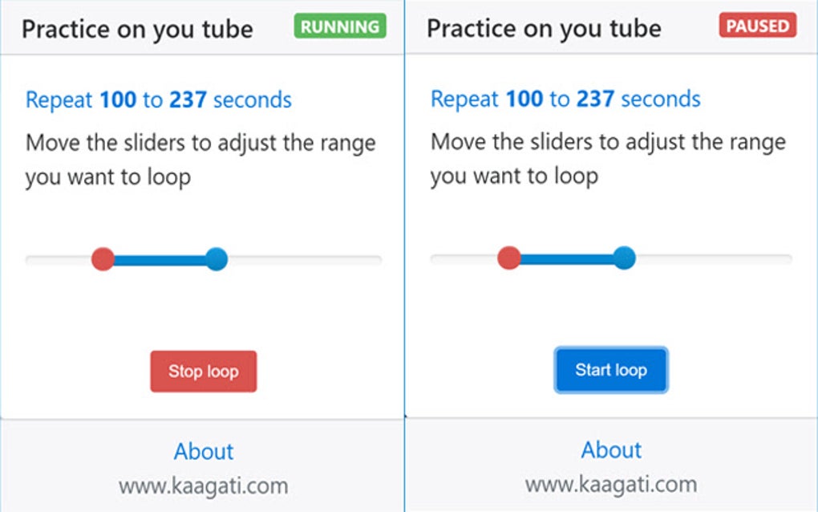Open the About link on left panel
818x512 pixels.
point(203,451)
